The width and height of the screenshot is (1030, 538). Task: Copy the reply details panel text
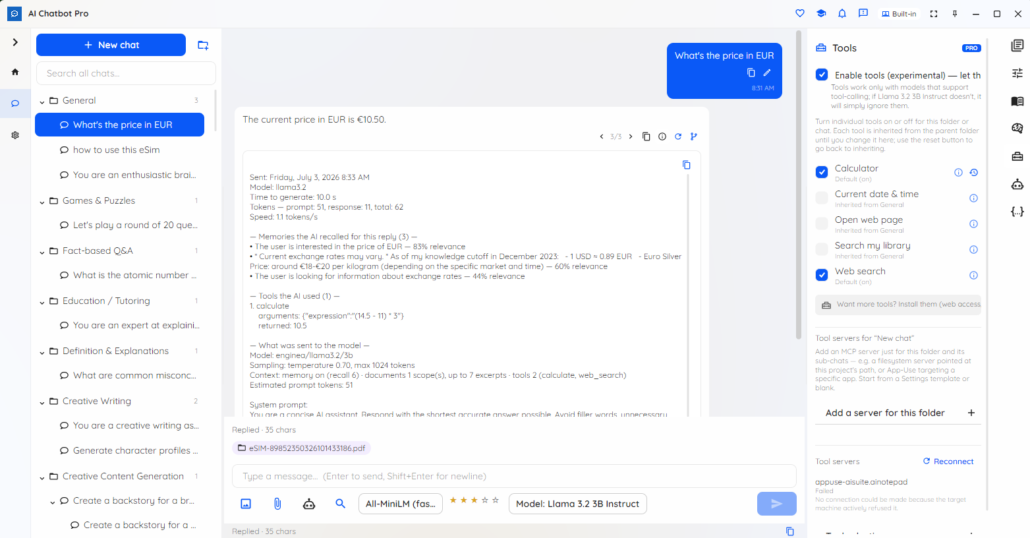point(687,165)
